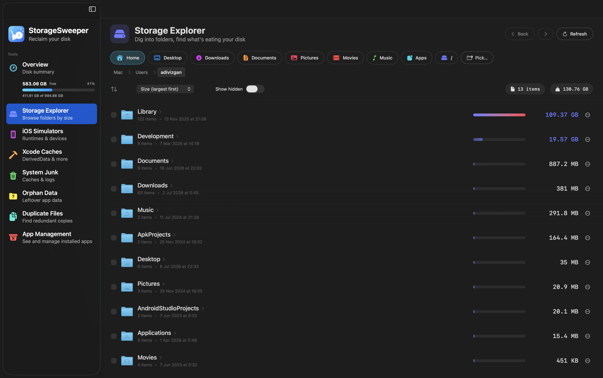Check the Downloads folder checkbox

pos(114,189)
